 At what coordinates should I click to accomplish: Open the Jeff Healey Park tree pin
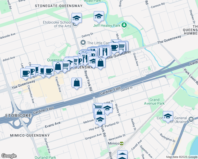(124, 25)
